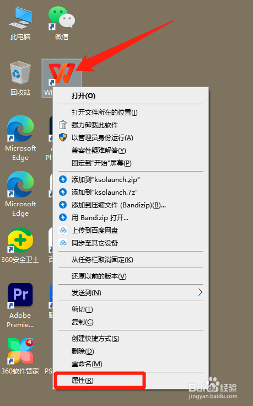Choose 兼容性疑难解答(Y)

[131, 151]
